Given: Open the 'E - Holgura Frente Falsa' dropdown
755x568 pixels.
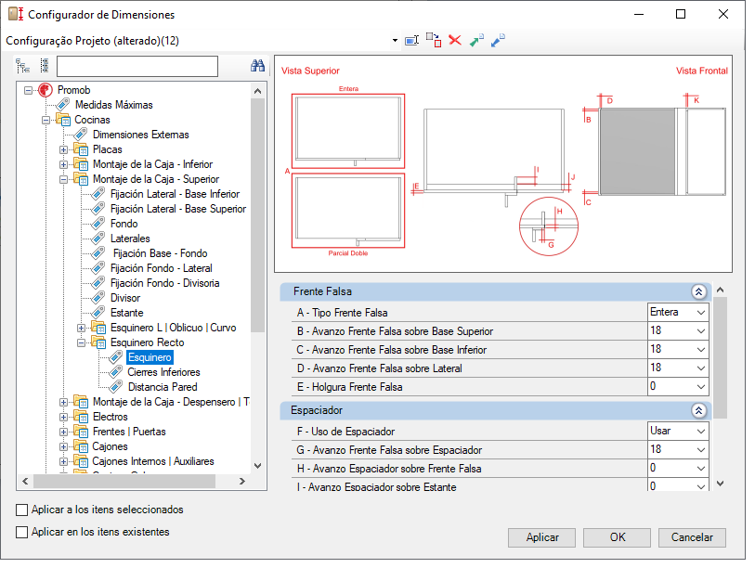Looking at the screenshot, I should tap(701, 386).
